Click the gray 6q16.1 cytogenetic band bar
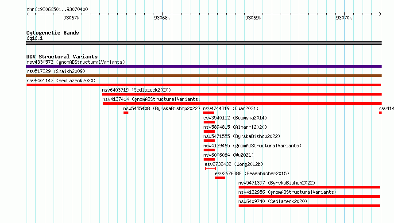Image resolution: width=394 pixels, height=223 pixels. pyautogui.click(x=204, y=43)
